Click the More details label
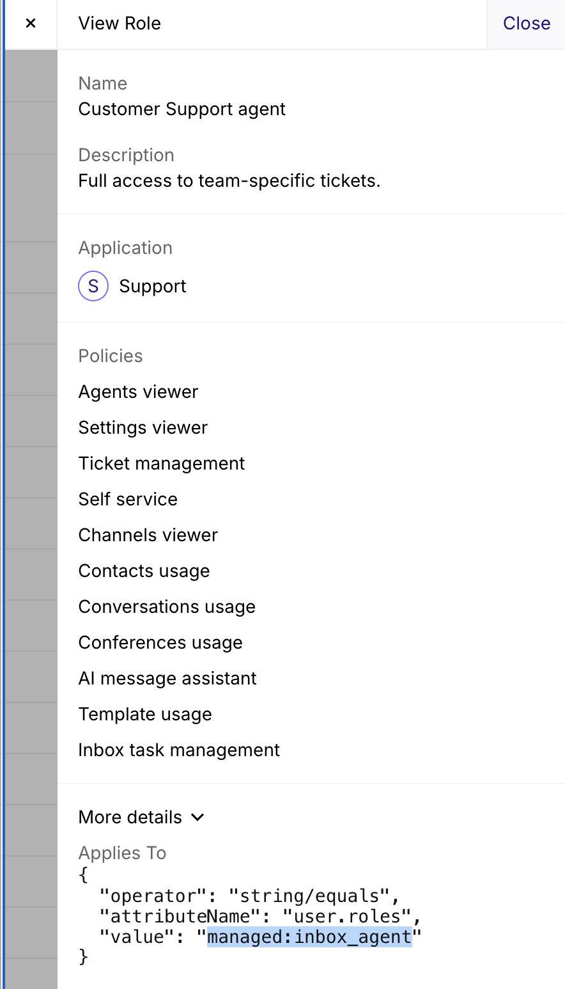 click(x=130, y=817)
